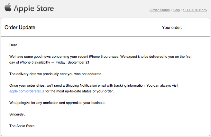
Task: Open the Help link in header
Action: (x=176, y=10)
